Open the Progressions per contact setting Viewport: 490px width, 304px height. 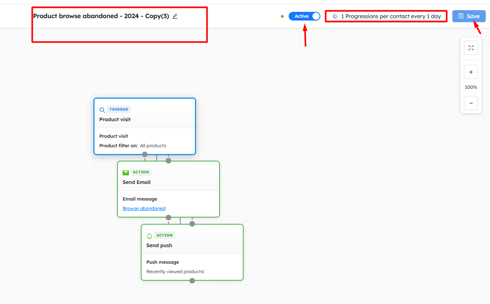(x=390, y=16)
